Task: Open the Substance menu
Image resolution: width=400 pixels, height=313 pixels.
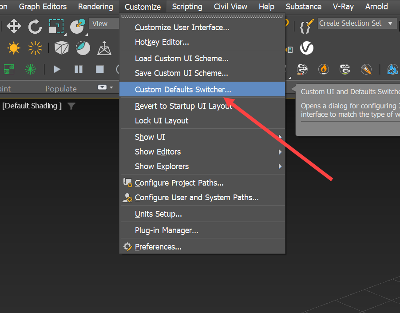Action: [x=304, y=6]
